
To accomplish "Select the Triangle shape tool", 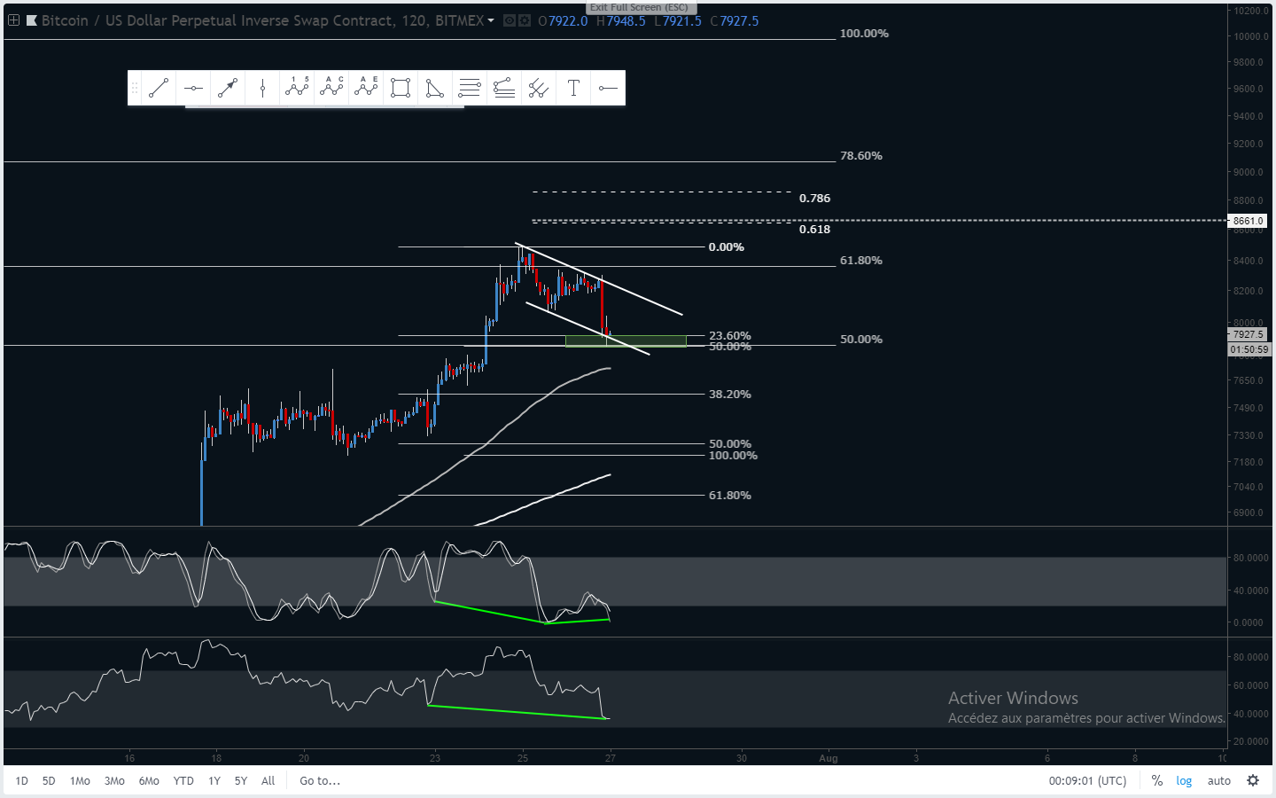I will tap(435, 88).
